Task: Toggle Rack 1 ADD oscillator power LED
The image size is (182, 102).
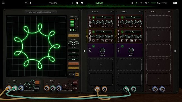Action: [93, 32]
